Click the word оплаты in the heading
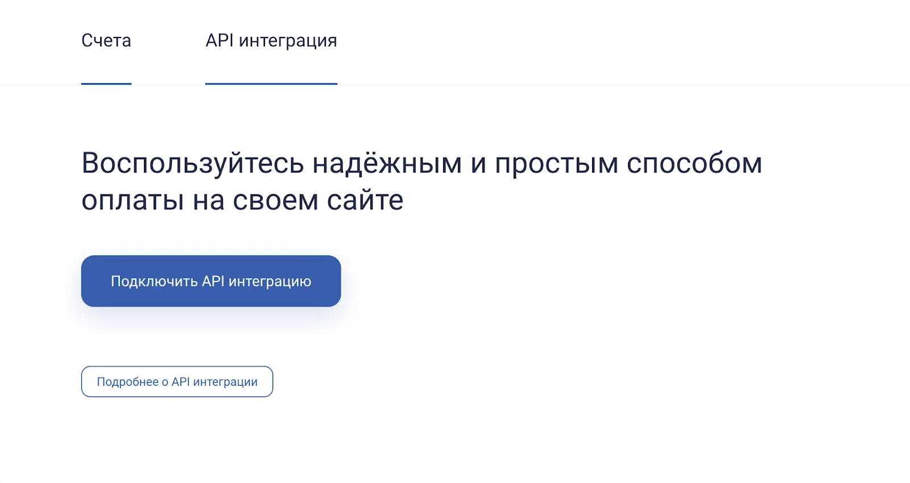The width and height of the screenshot is (910, 483). point(133,200)
